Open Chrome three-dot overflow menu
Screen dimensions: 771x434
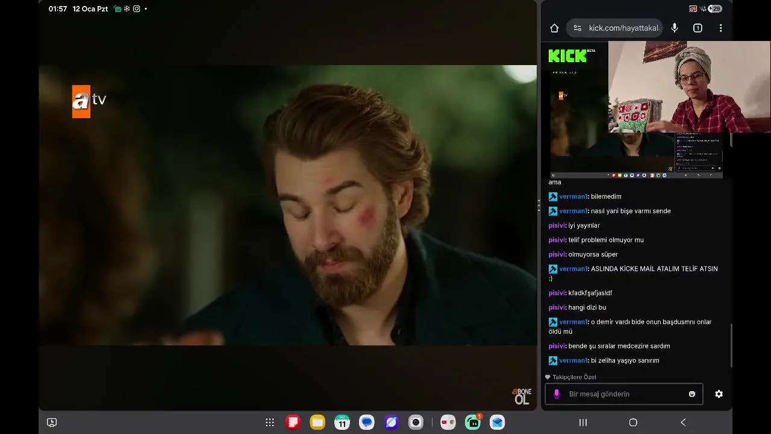[720, 28]
